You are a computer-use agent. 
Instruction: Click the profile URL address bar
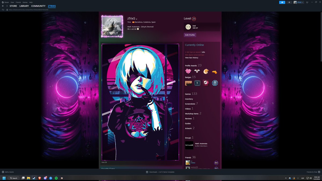pyautogui.click(x=28, y=10)
